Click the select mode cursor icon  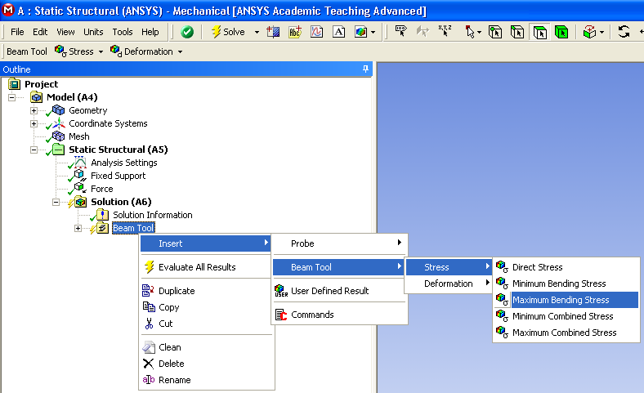[469, 32]
